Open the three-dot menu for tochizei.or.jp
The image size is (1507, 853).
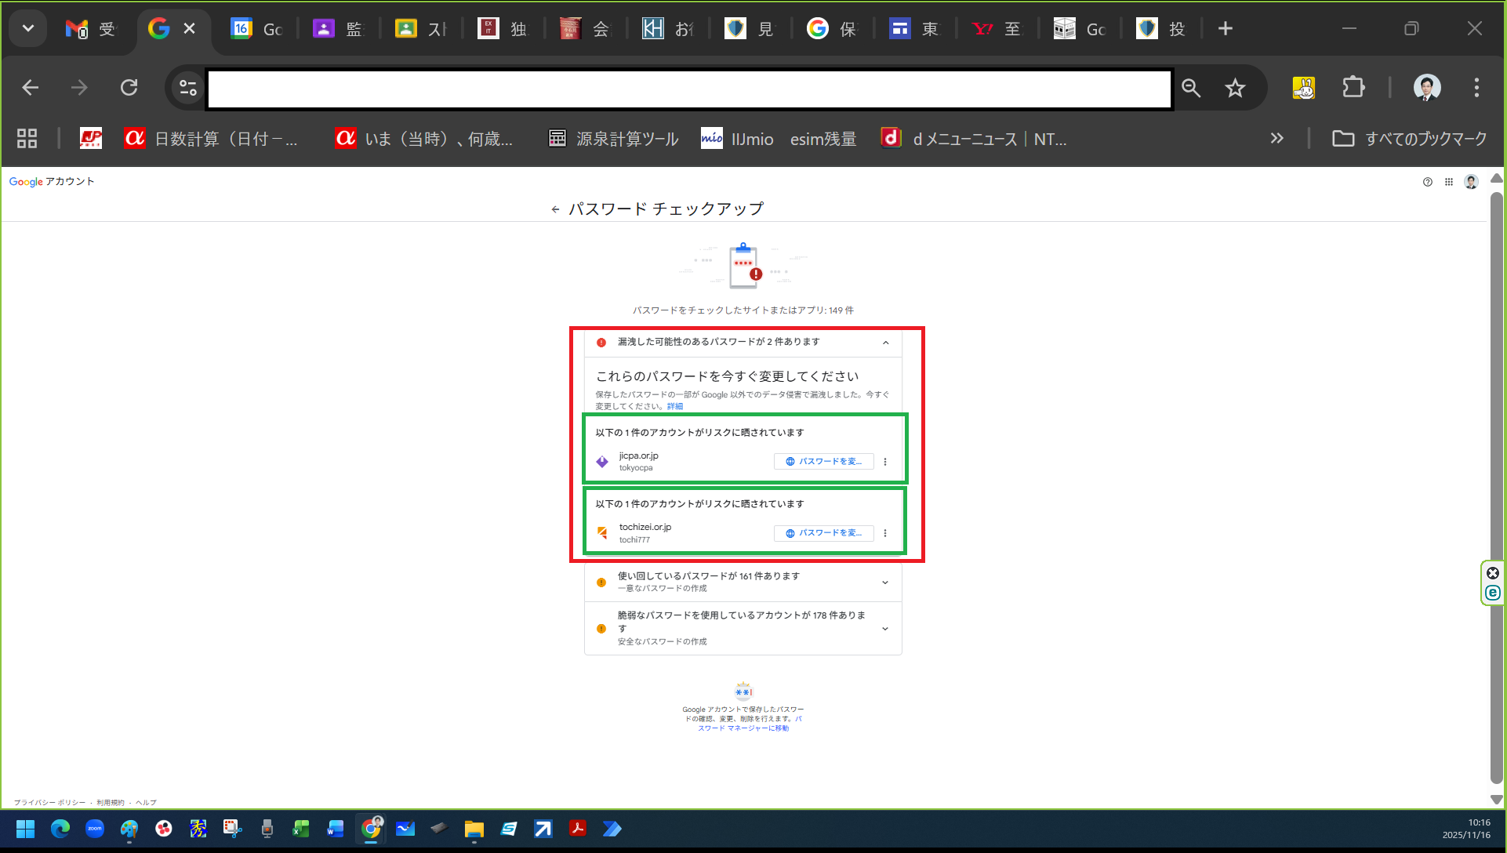coord(885,533)
